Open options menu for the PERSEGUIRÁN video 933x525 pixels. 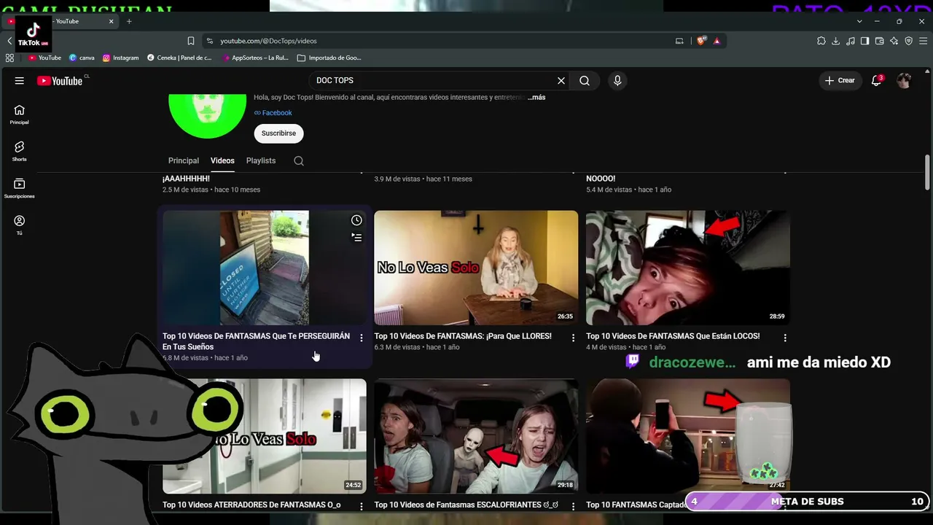point(362,338)
